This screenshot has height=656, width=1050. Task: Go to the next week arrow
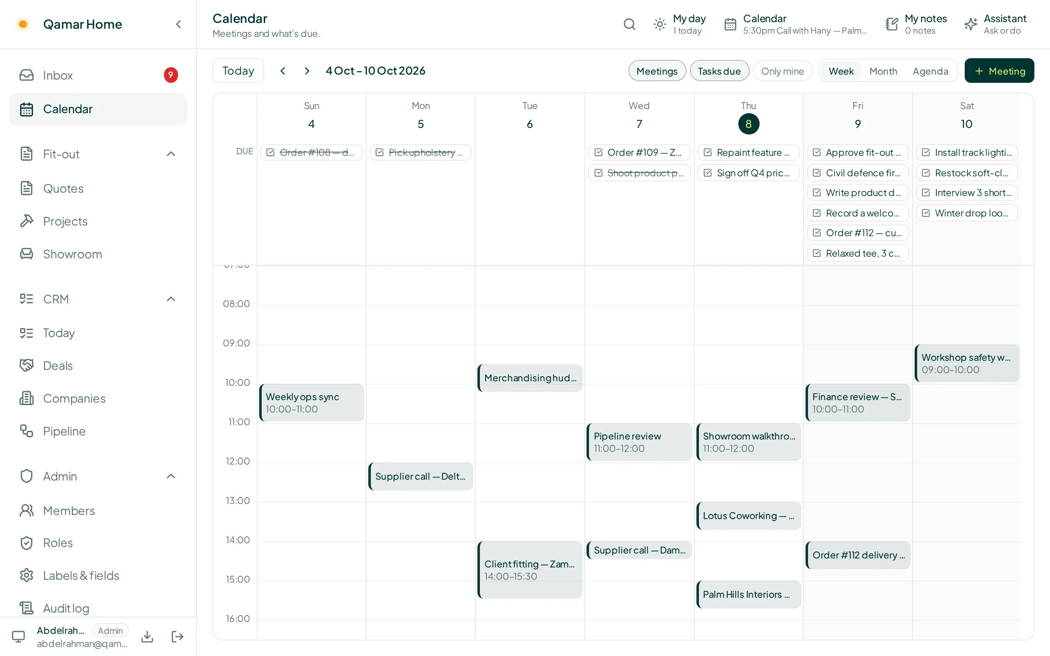coord(307,71)
